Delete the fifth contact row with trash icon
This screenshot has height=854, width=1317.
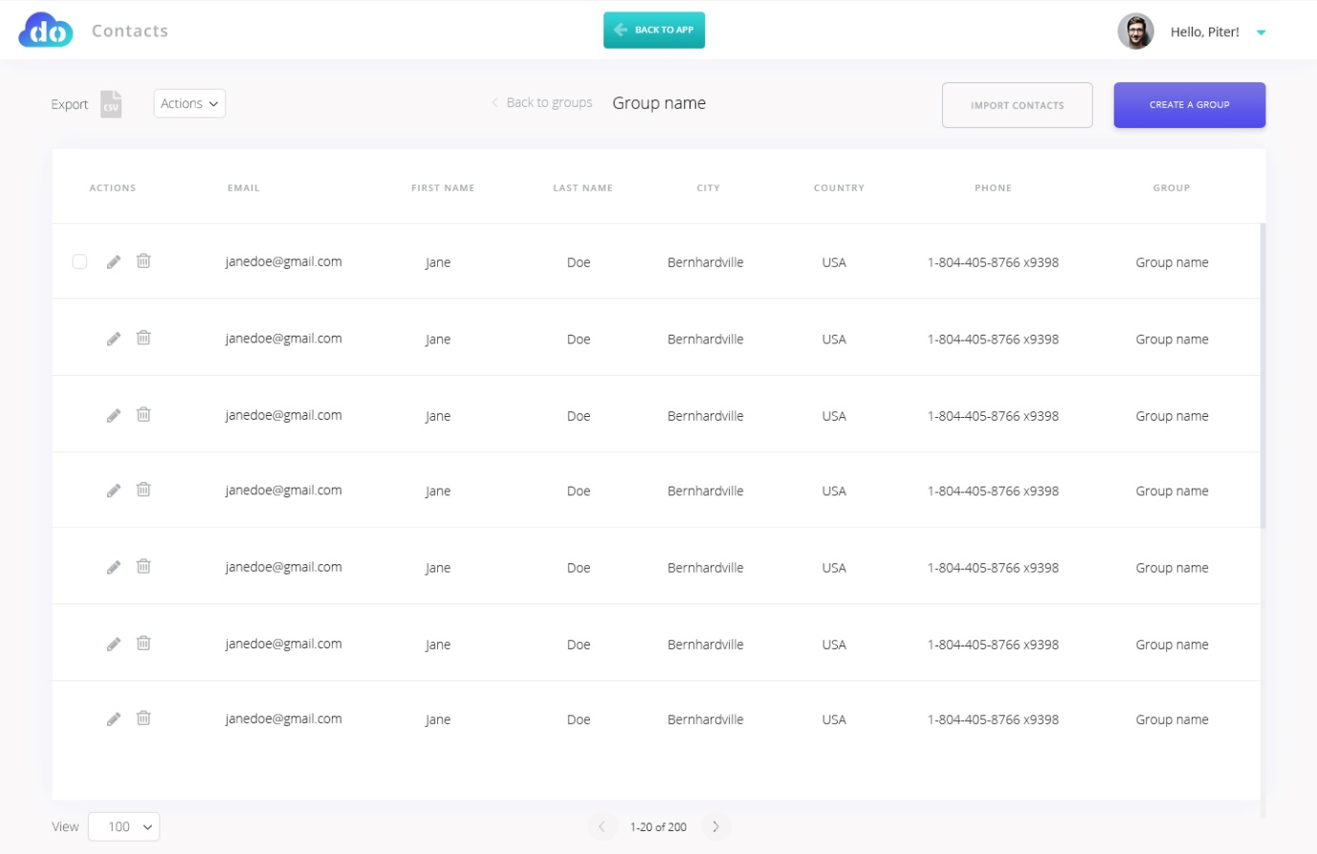[143, 565]
